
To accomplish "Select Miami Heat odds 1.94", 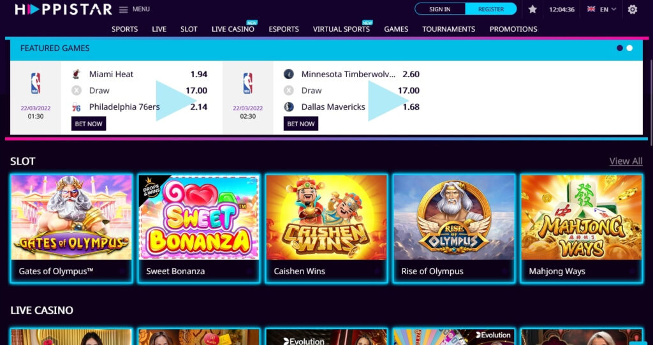I will [199, 74].
